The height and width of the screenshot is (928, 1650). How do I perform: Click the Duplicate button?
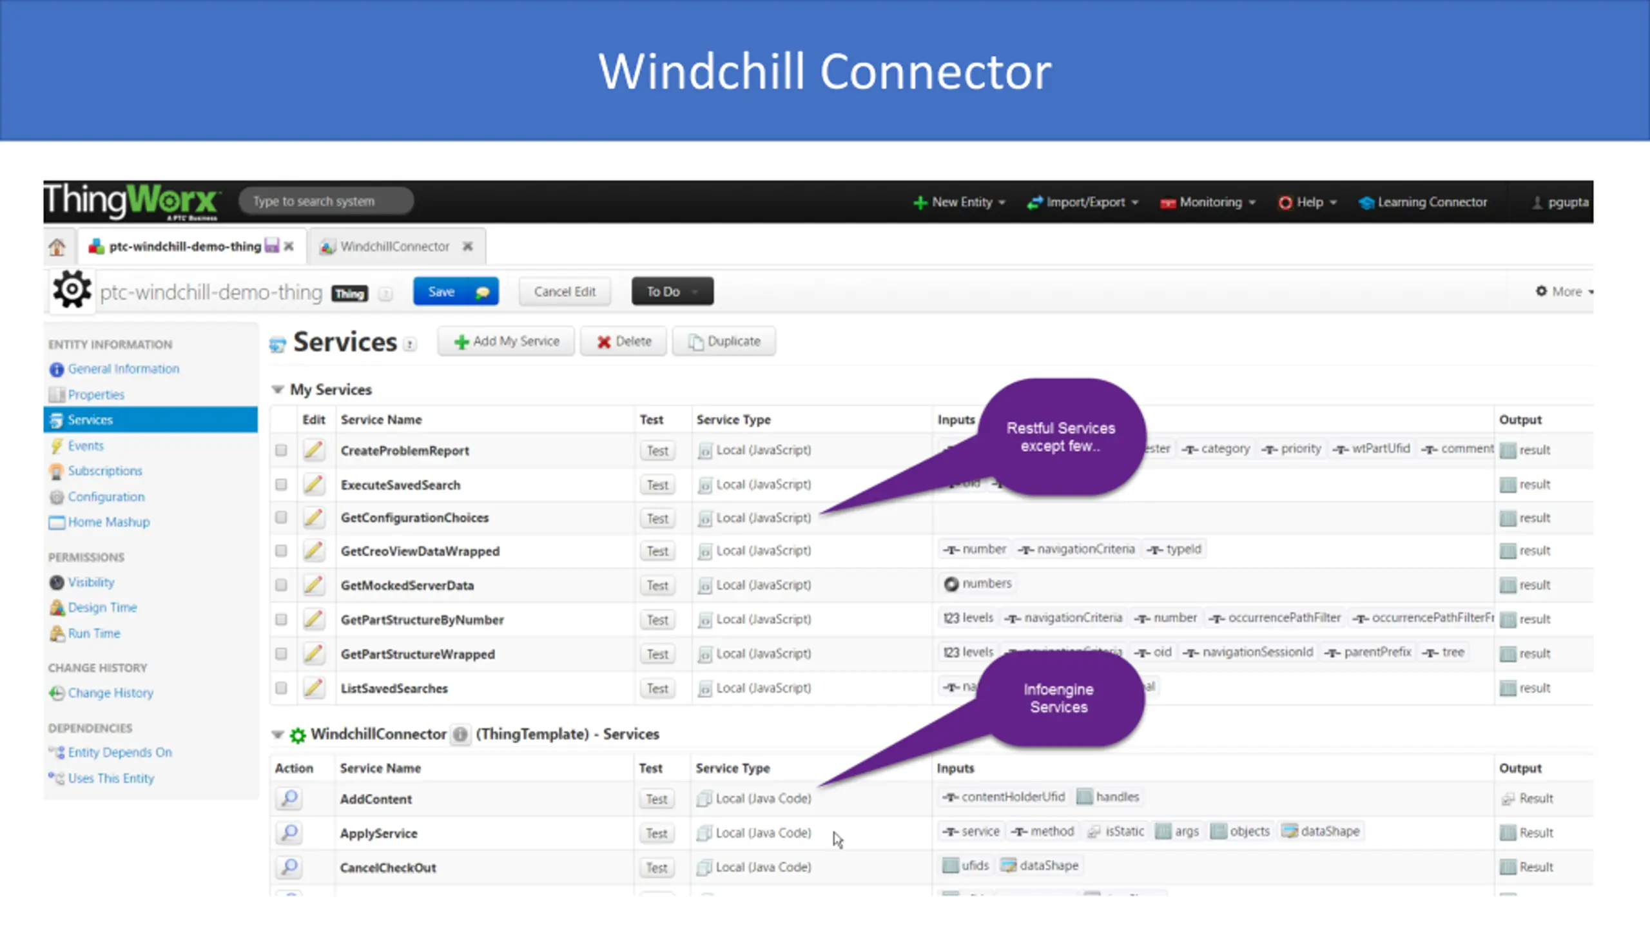point(724,341)
